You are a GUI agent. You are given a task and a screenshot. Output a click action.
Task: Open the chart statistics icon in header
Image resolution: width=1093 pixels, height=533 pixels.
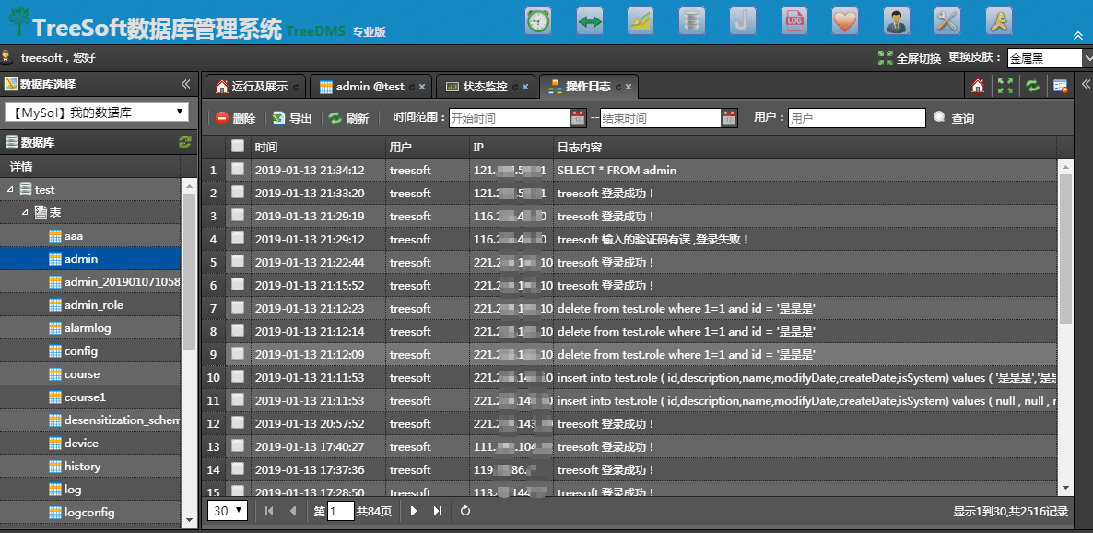click(640, 21)
